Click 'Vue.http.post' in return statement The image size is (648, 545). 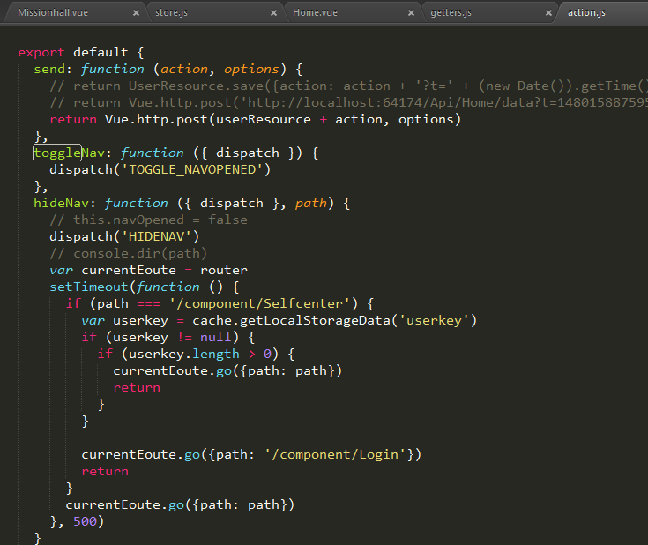pos(156,120)
